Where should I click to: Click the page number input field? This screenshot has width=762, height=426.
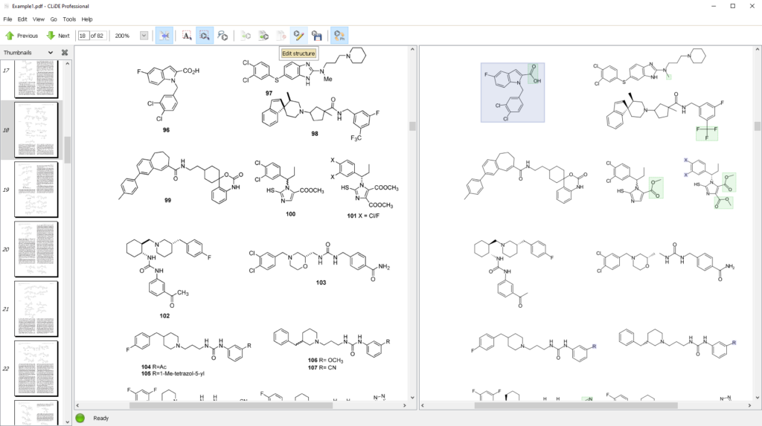click(83, 36)
